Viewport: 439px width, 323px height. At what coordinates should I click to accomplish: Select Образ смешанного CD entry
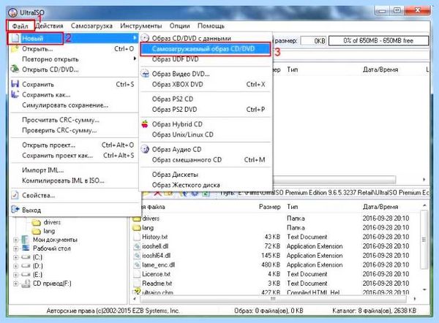[206, 160]
